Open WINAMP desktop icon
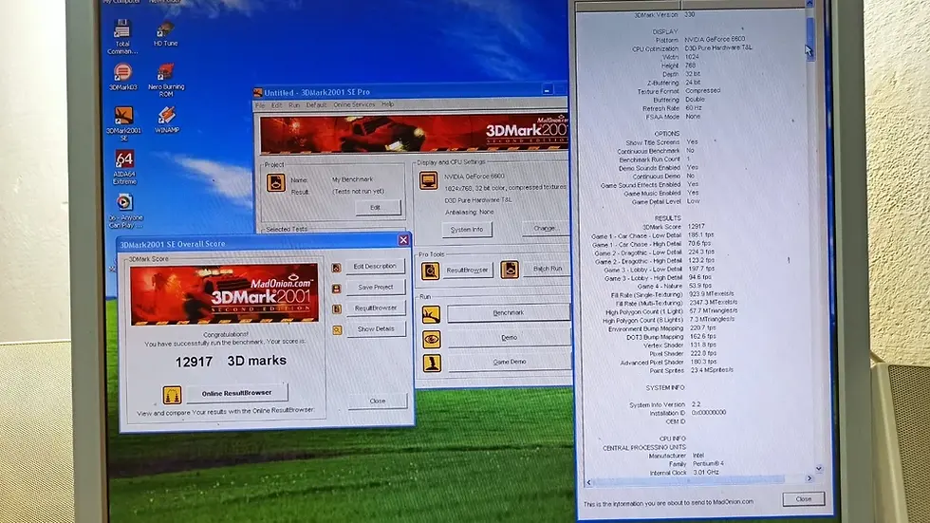930x523 pixels. 167,120
